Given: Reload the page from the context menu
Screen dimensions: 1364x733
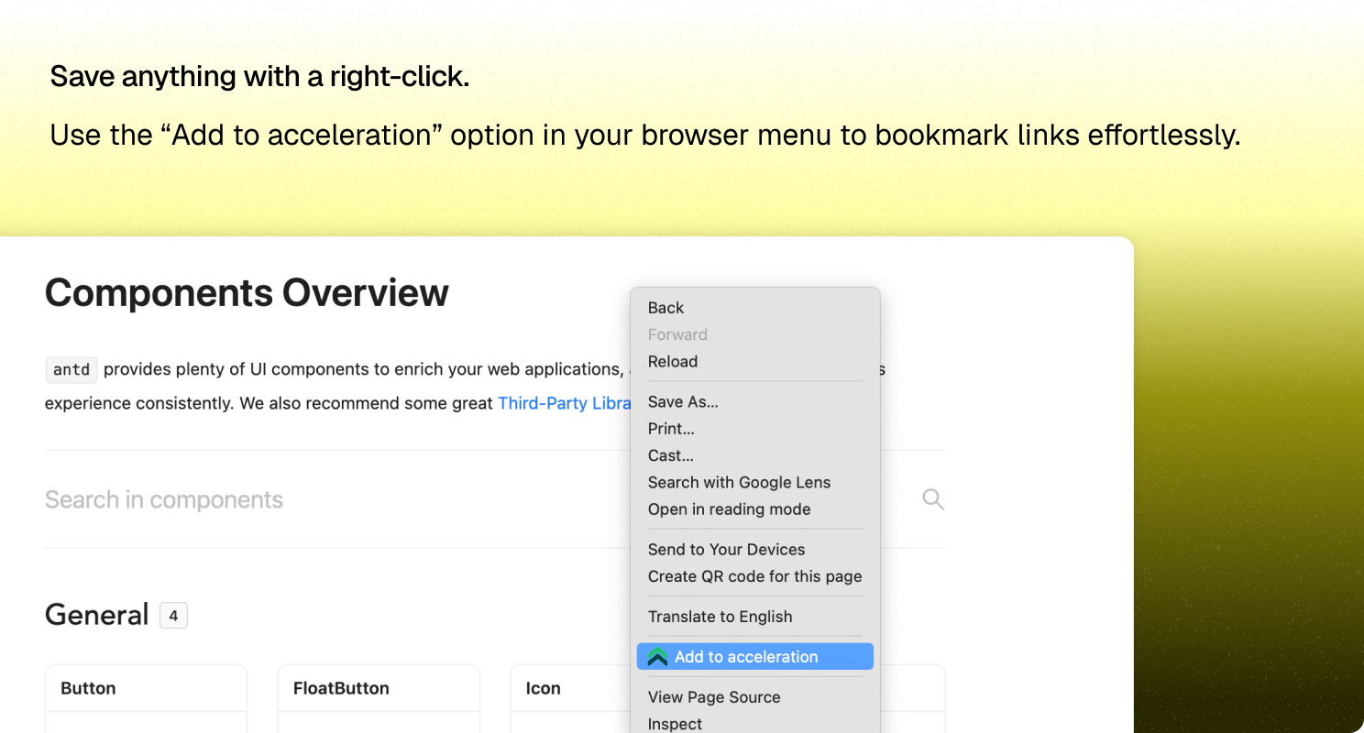Looking at the screenshot, I should pos(673,361).
